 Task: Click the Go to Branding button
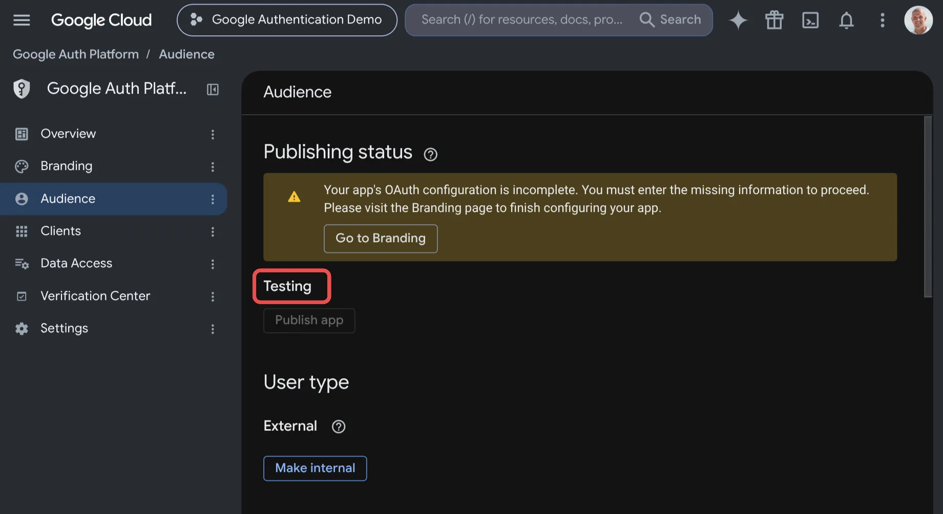click(381, 238)
